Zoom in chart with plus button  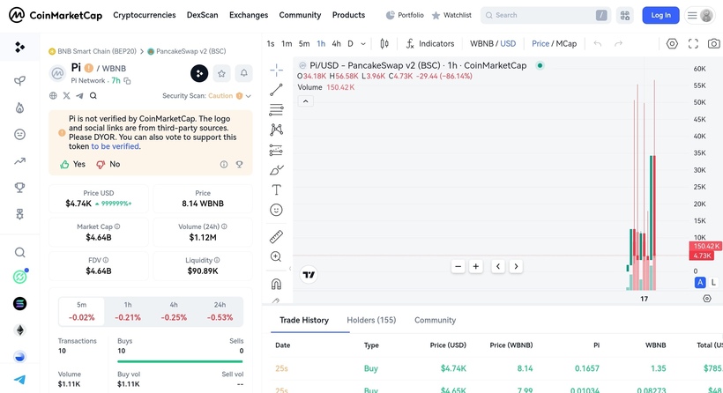(476, 266)
